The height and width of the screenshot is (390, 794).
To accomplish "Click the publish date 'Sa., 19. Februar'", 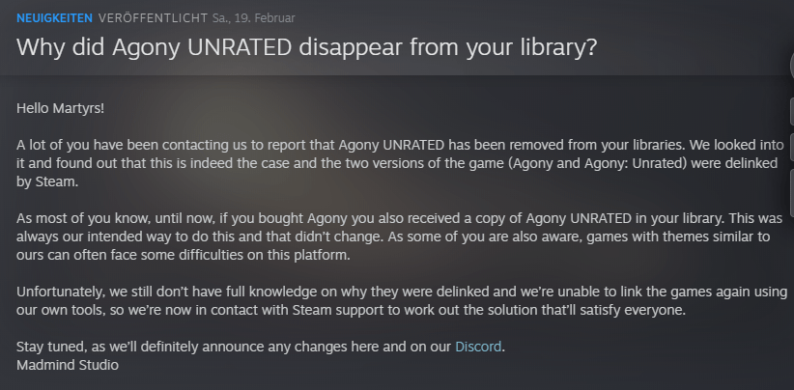I will point(254,18).
